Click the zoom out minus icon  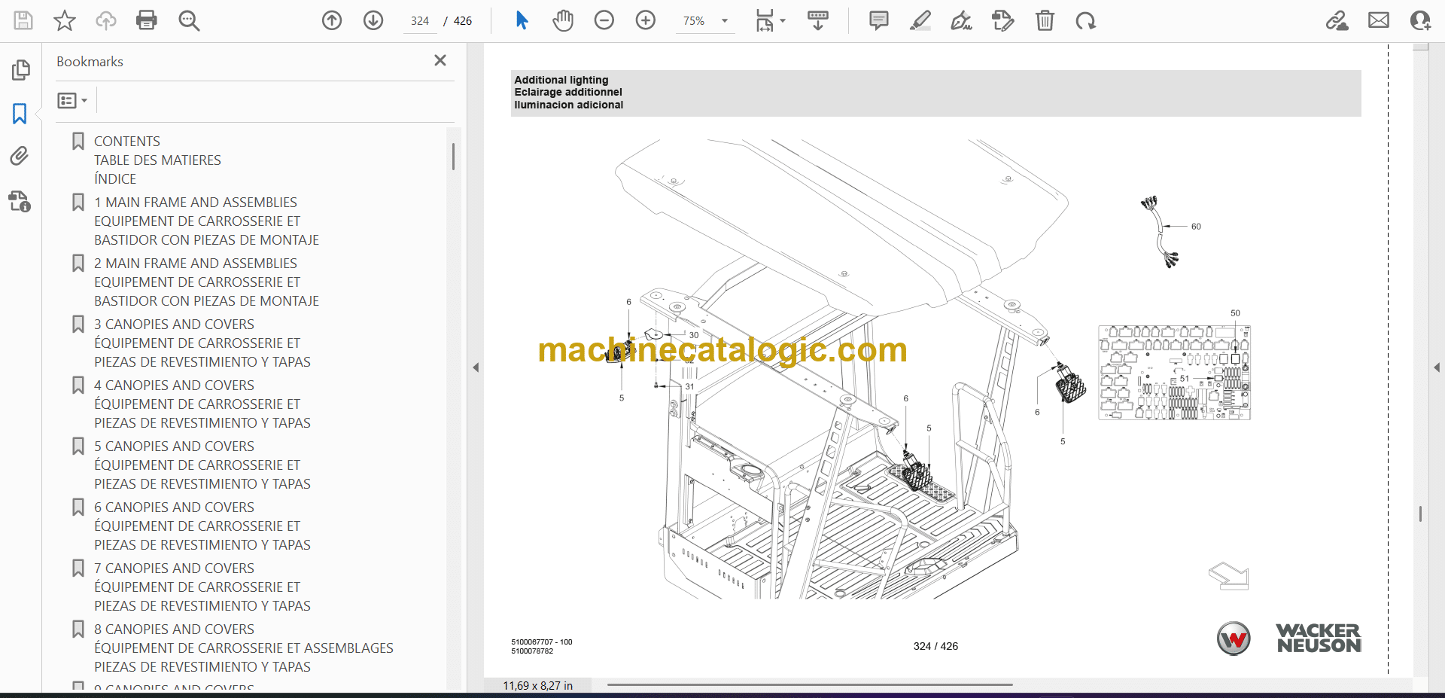[604, 20]
